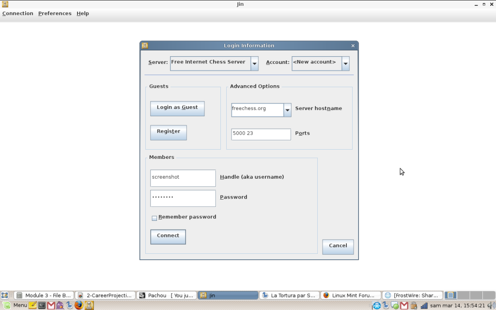
Task: Switch to the 2-CareerProjecti... taskbar window
Action: pyautogui.click(x=105, y=295)
